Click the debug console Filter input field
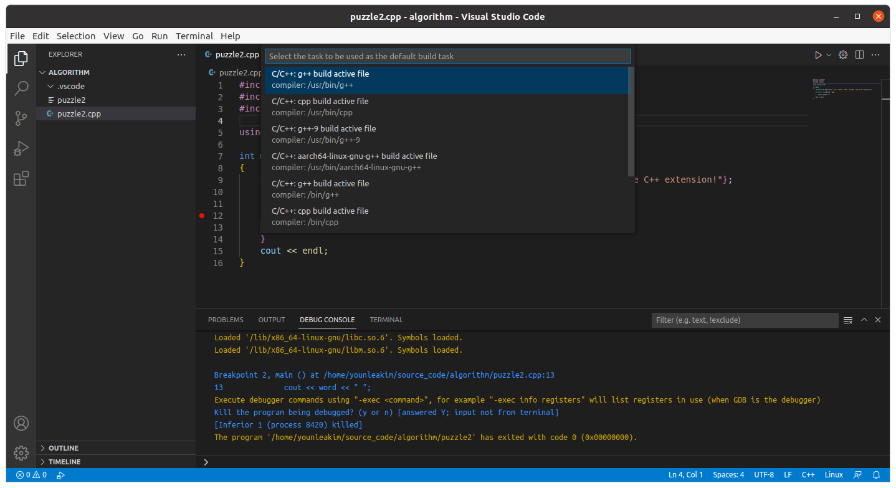896x488 pixels. click(x=745, y=320)
